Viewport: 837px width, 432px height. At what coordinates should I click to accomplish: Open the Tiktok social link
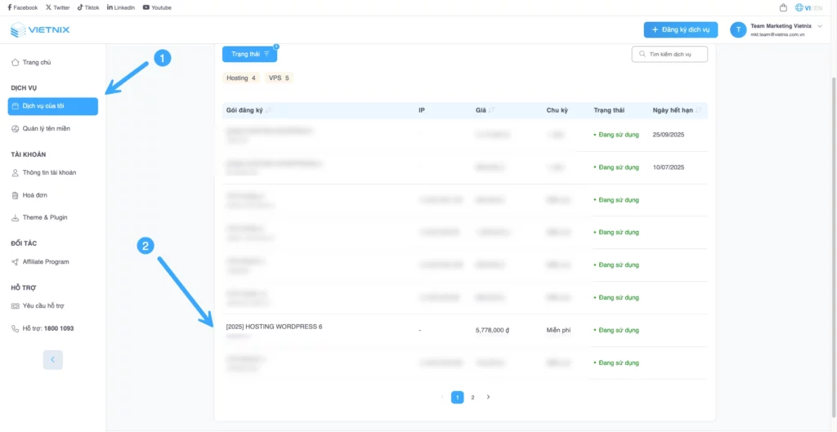88,7
